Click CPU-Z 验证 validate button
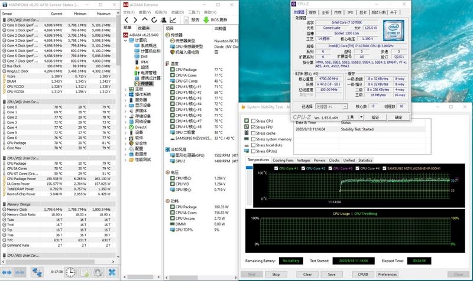Screen dimensions: 473x281 pos(375,117)
